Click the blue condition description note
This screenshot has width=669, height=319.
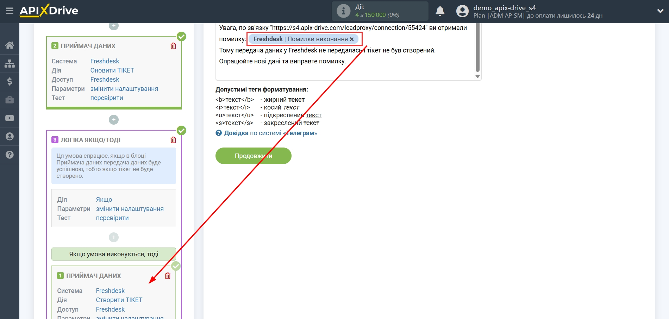(x=114, y=166)
